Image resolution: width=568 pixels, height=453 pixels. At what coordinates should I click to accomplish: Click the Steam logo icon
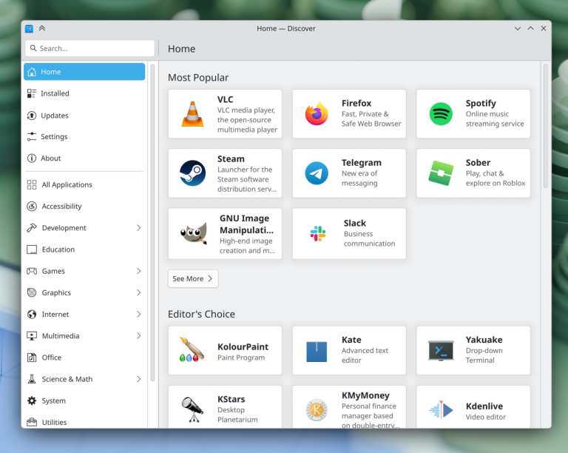(x=192, y=173)
